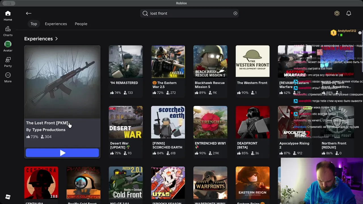The height and width of the screenshot is (204, 363).
Task: Click The Lost Front [PKM] title
Action: [47, 123]
